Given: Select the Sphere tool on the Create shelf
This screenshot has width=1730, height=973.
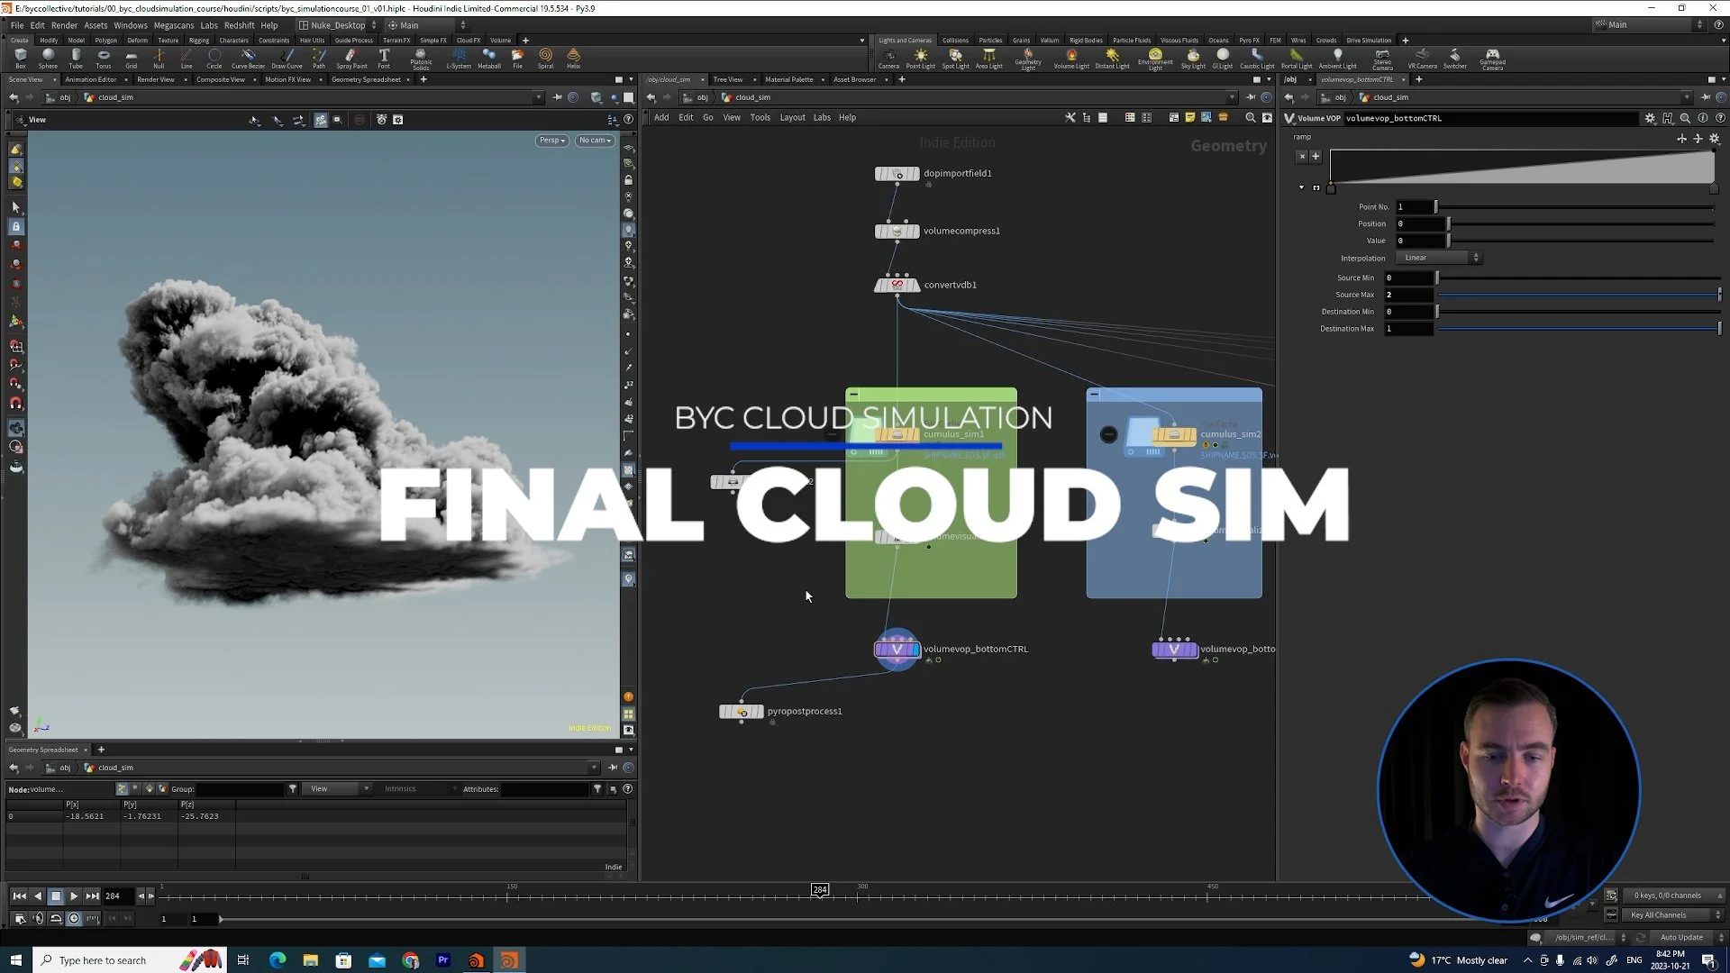Looking at the screenshot, I should point(48,59).
